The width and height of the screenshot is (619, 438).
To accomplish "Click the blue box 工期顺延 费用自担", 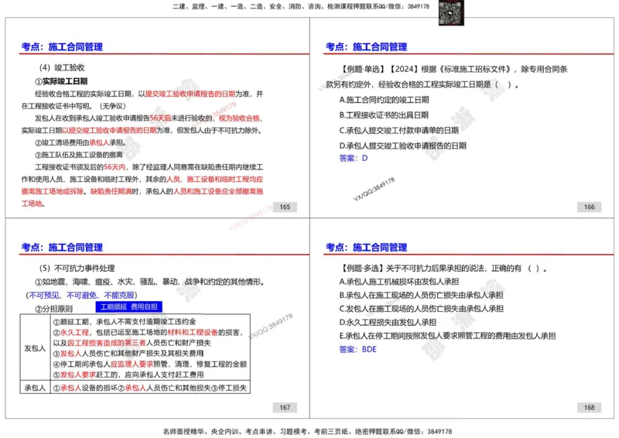I will [x=128, y=307].
